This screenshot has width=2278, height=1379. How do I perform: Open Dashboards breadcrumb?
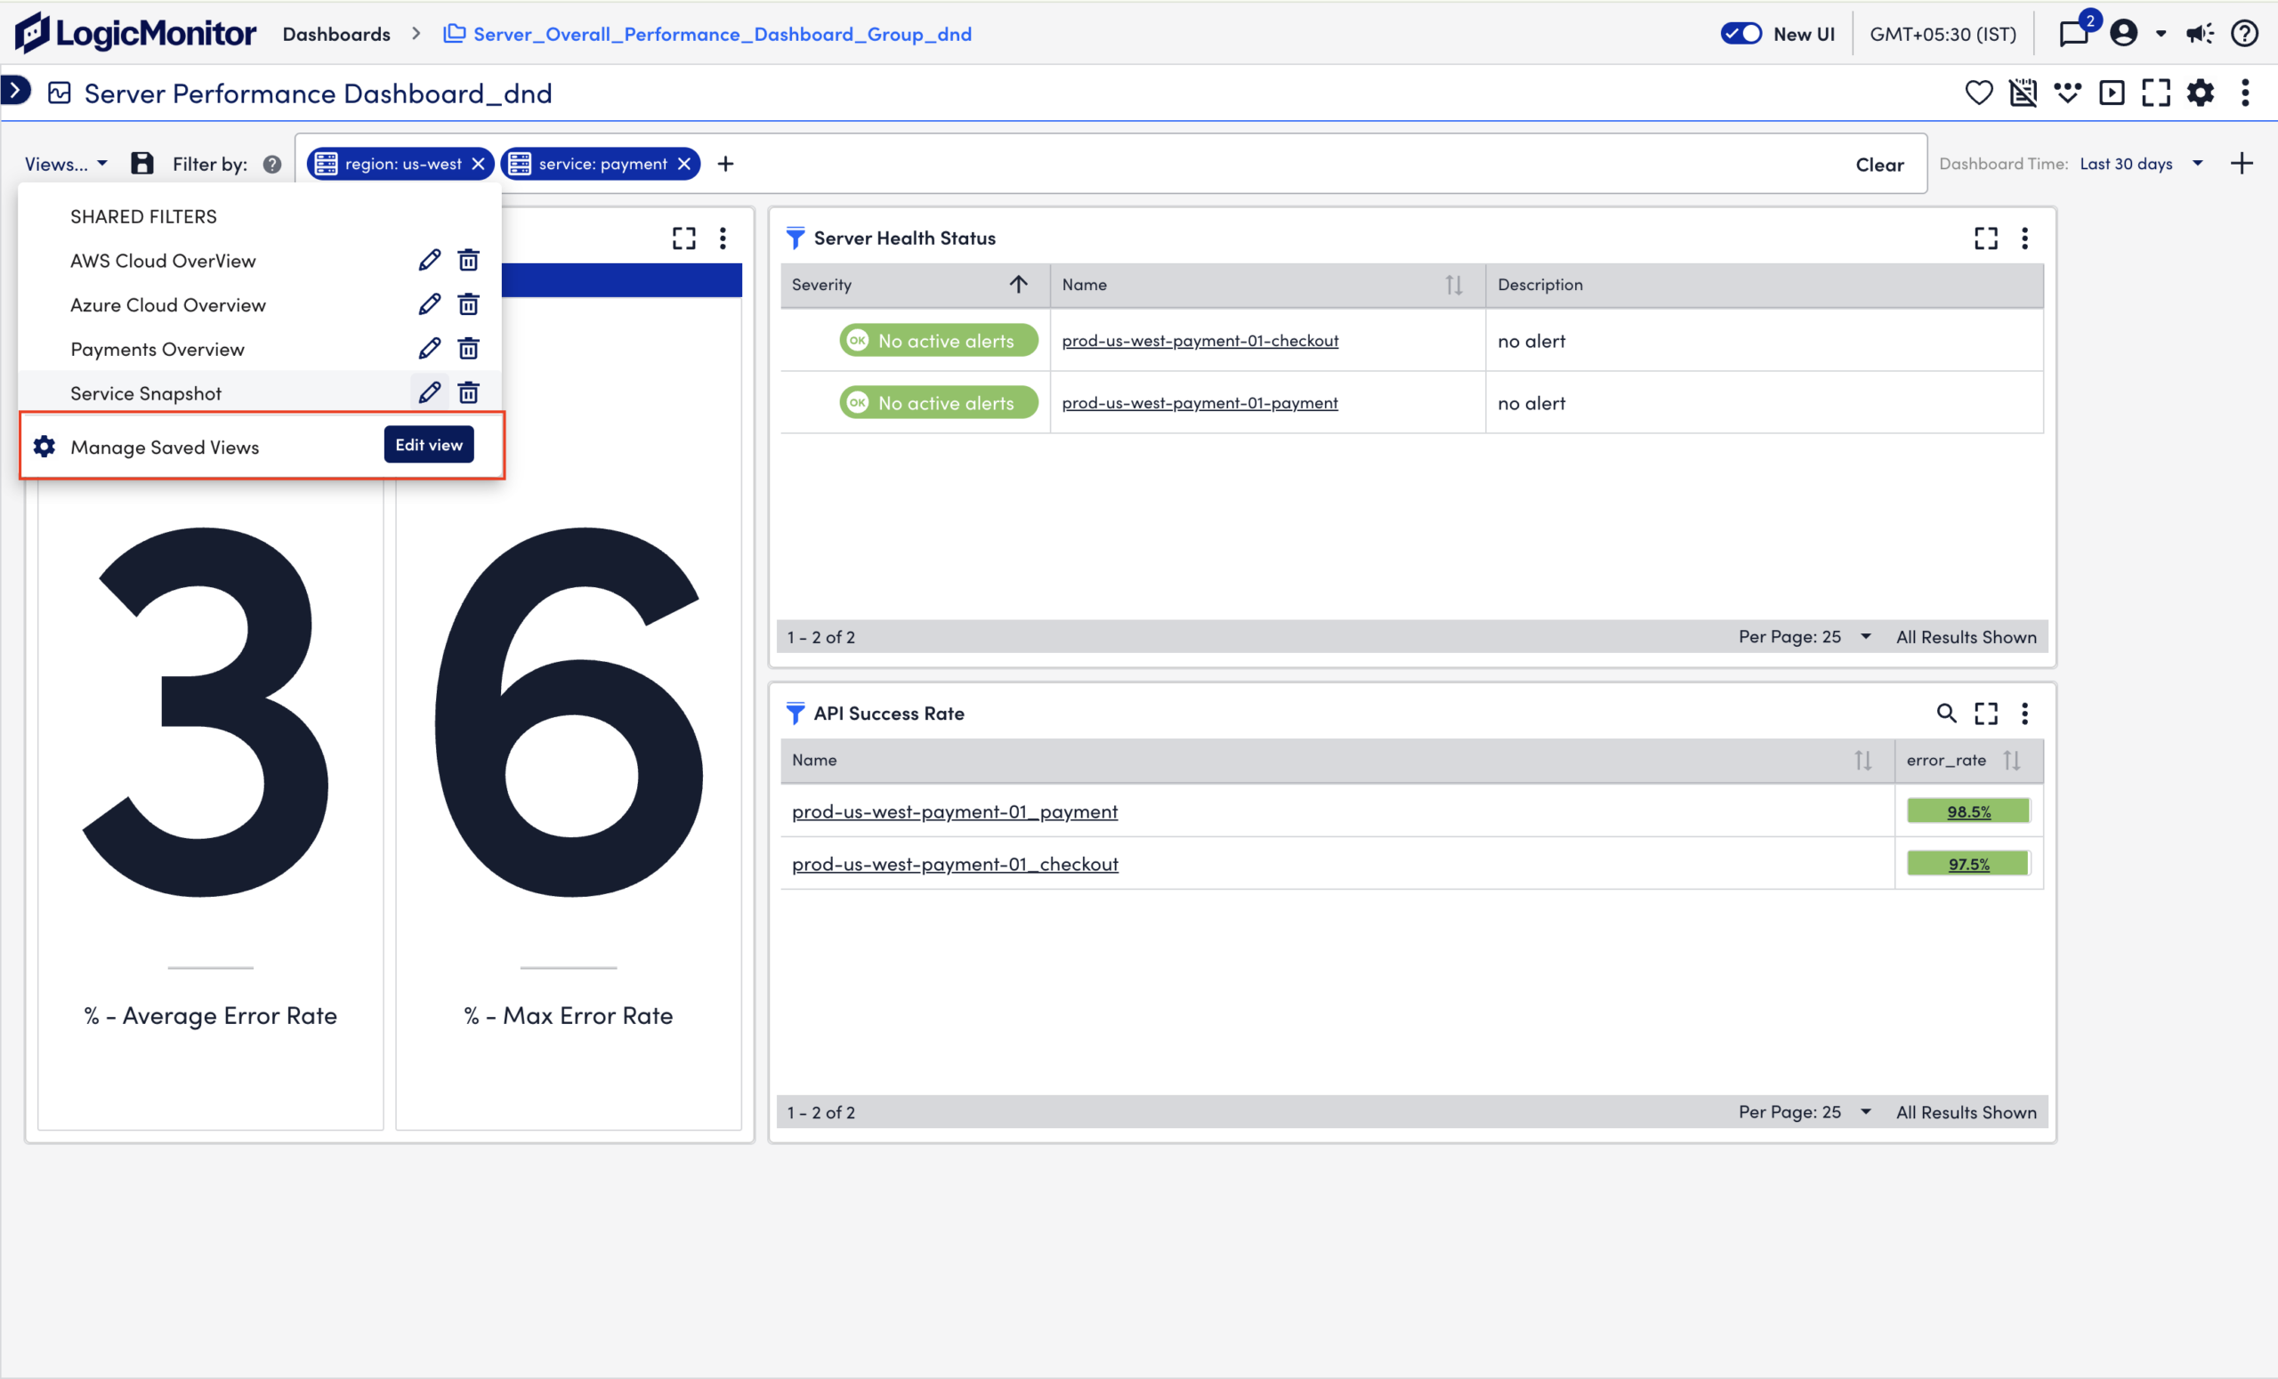coord(336,34)
